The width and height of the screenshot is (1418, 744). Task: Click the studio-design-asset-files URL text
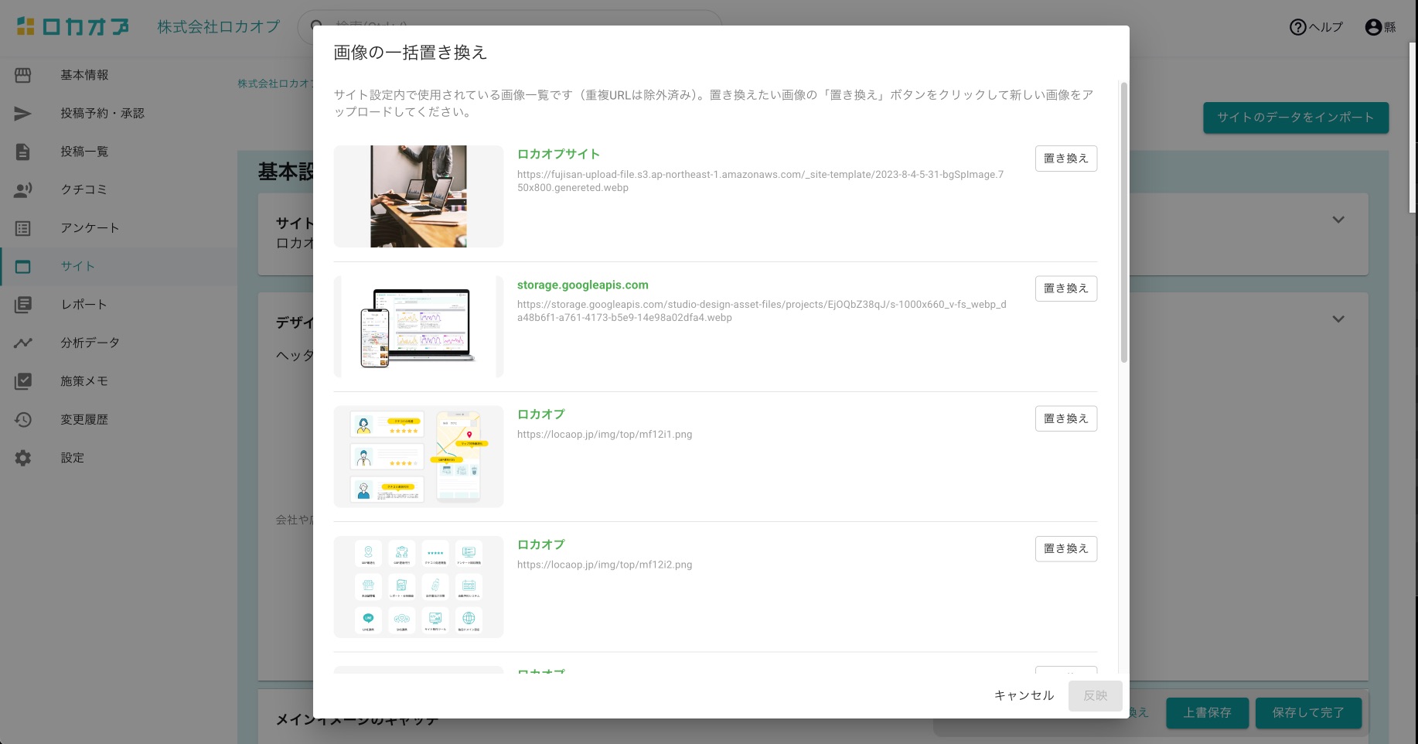click(x=762, y=311)
